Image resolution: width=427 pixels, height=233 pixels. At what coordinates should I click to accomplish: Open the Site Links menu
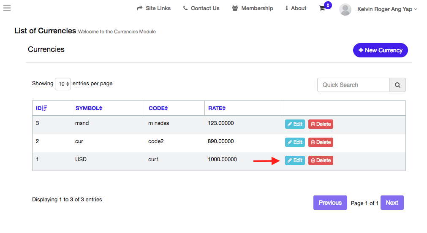tap(154, 8)
